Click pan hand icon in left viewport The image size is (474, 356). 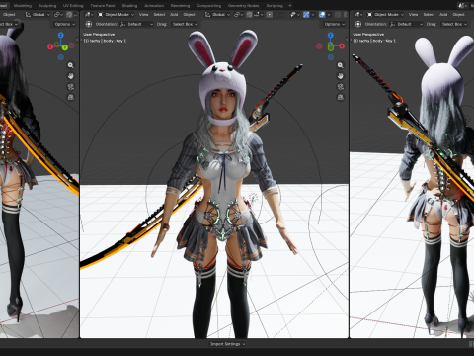point(71,76)
